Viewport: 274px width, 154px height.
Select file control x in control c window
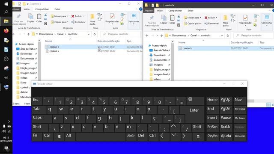[54, 51]
